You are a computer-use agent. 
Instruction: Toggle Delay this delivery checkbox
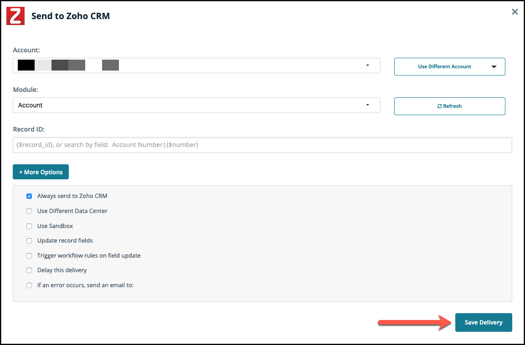tap(29, 270)
